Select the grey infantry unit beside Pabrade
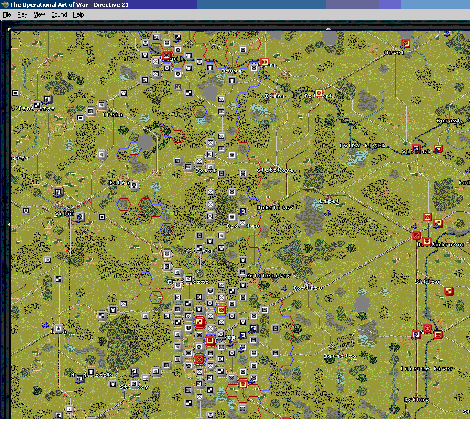470x421 pixels. (x=134, y=185)
